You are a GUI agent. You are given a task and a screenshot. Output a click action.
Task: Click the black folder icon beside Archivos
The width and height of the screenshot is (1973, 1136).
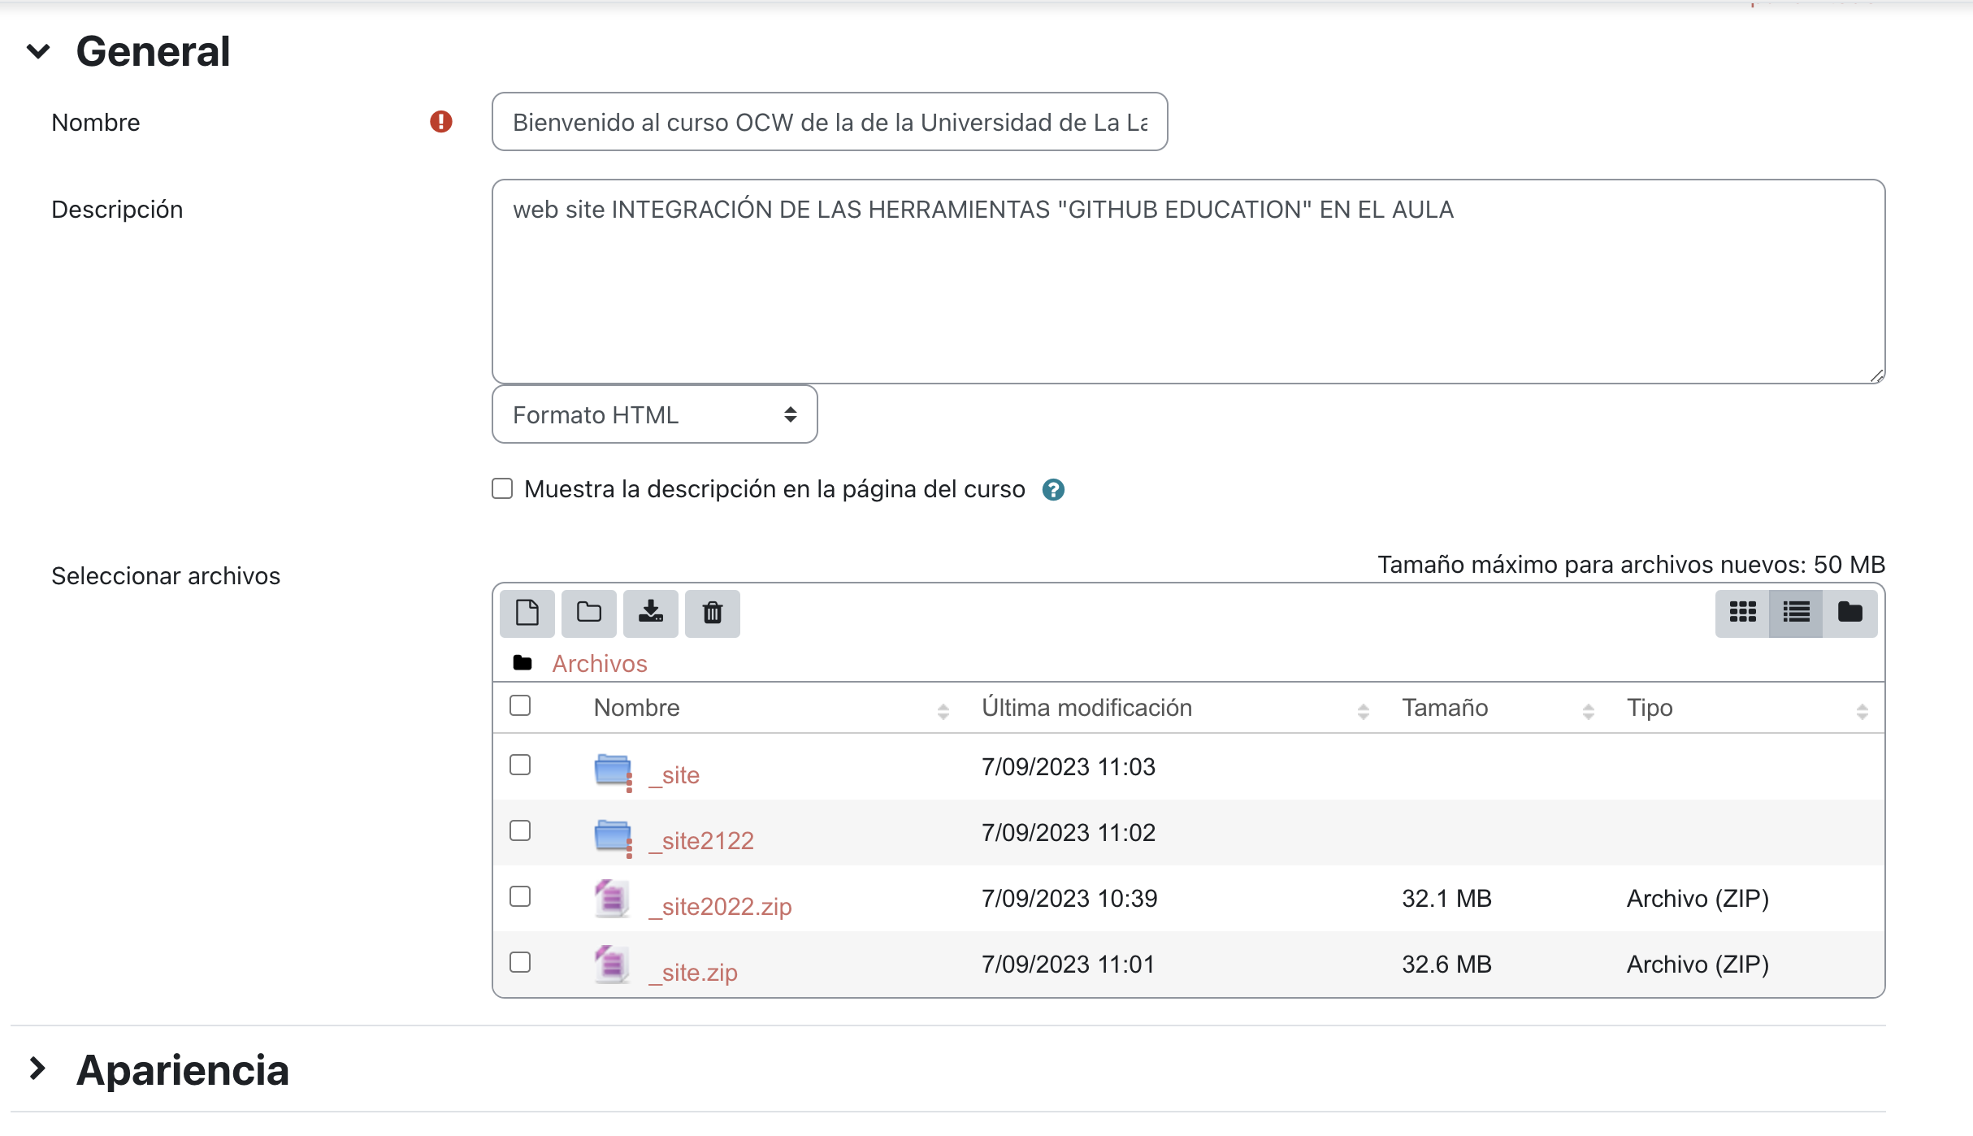tap(523, 663)
